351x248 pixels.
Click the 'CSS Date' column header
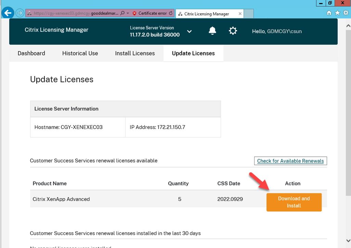tap(229, 183)
